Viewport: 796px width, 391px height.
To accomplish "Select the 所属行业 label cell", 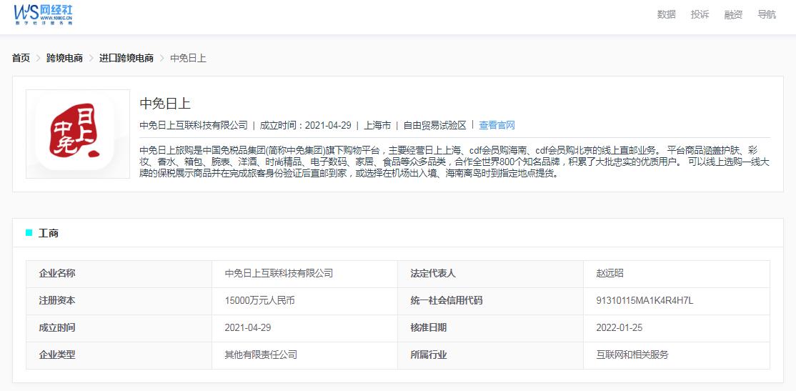I will point(490,355).
